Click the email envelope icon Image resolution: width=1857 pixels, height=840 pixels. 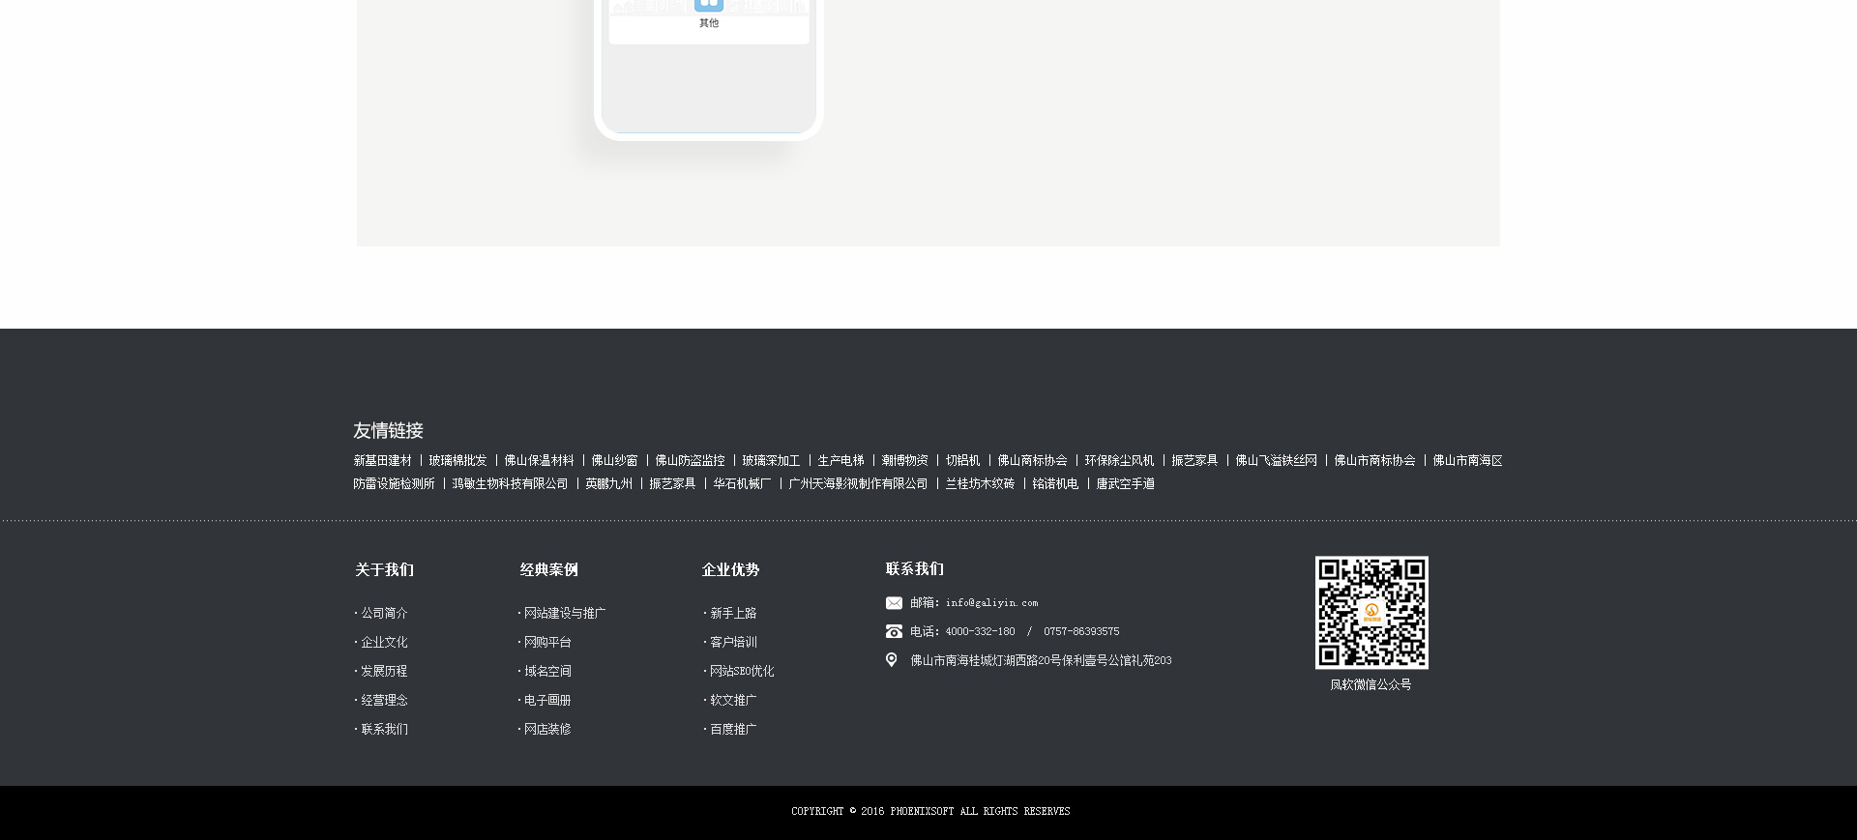point(894,603)
